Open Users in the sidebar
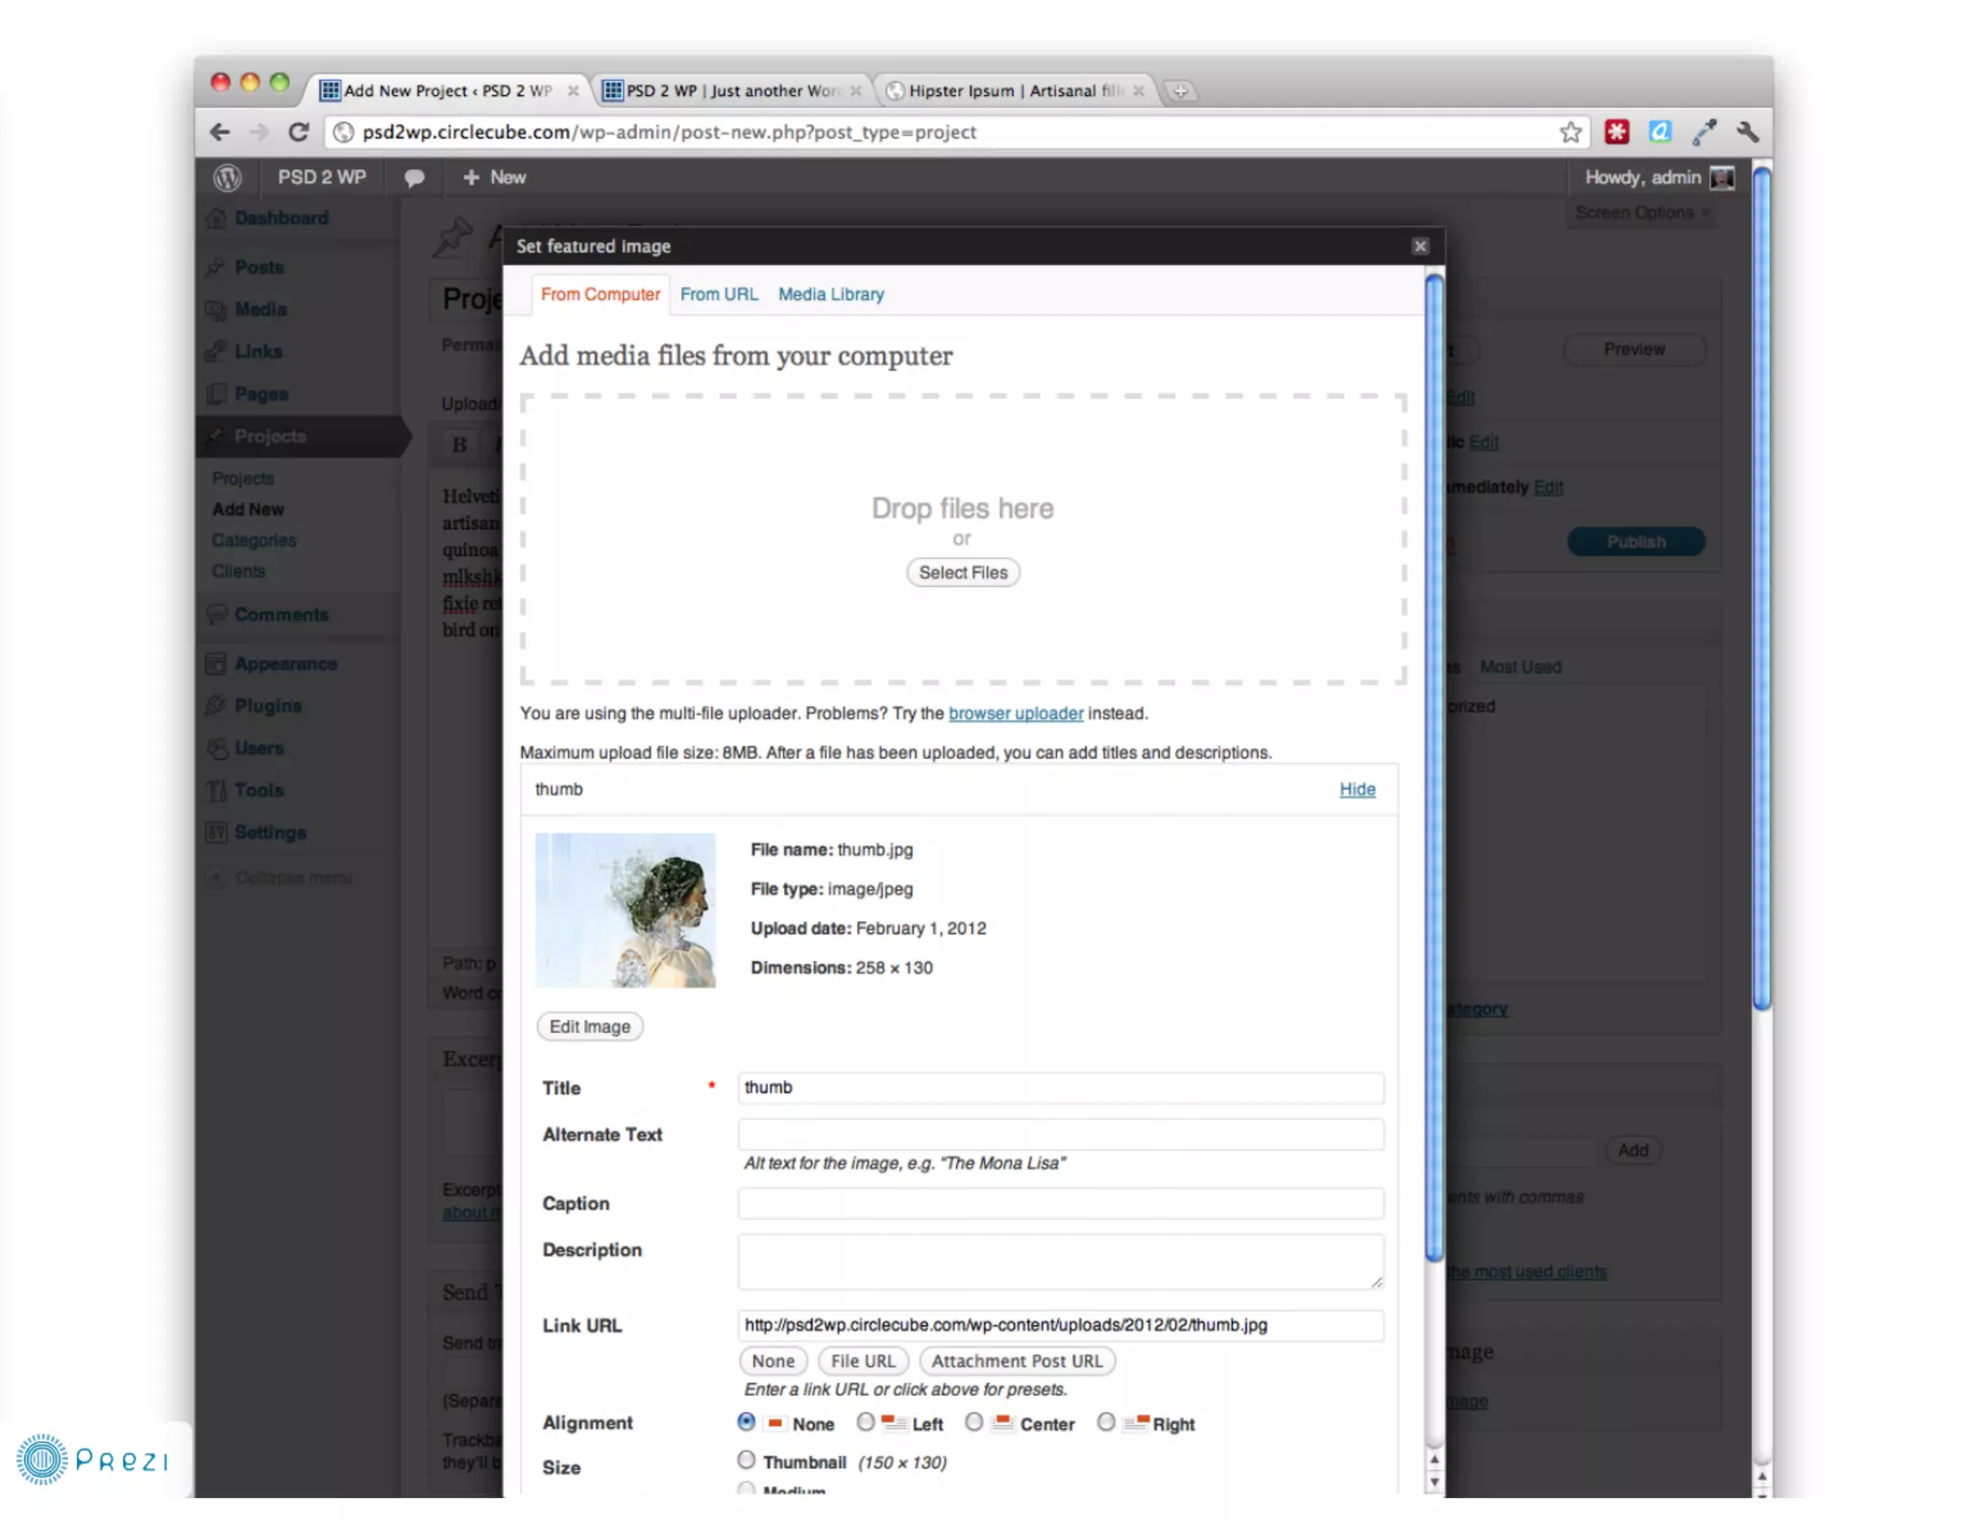This screenshot has width=1968, height=1520. point(258,748)
